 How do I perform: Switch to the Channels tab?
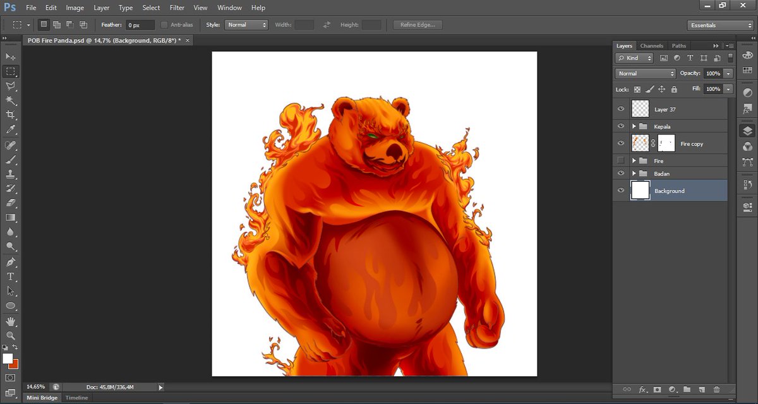point(651,45)
